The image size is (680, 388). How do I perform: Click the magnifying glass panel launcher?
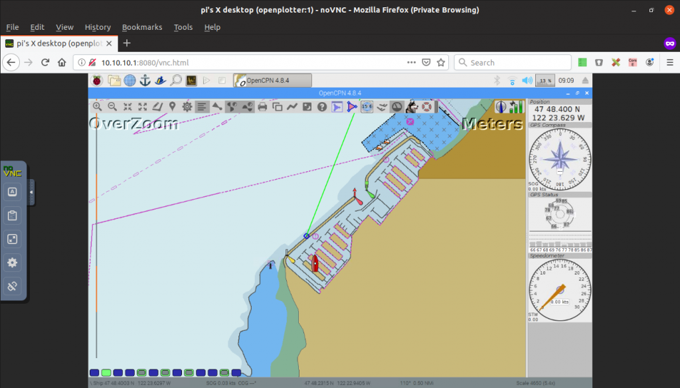pos(176,80)
